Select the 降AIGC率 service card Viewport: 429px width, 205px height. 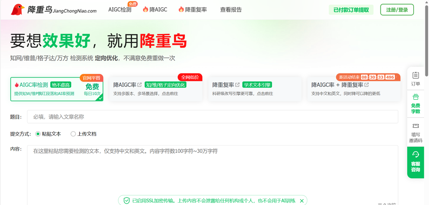(156, 89)
